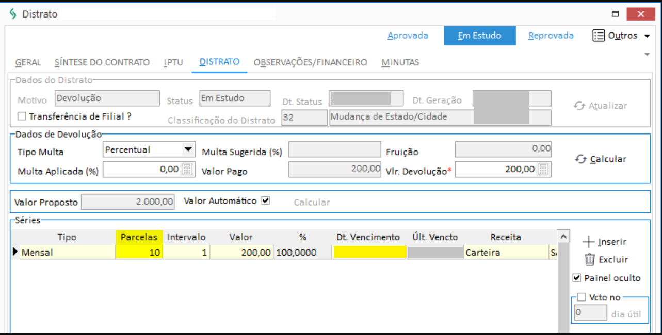Open calculator icon in Multa Aplicada field

pos(187,169)
